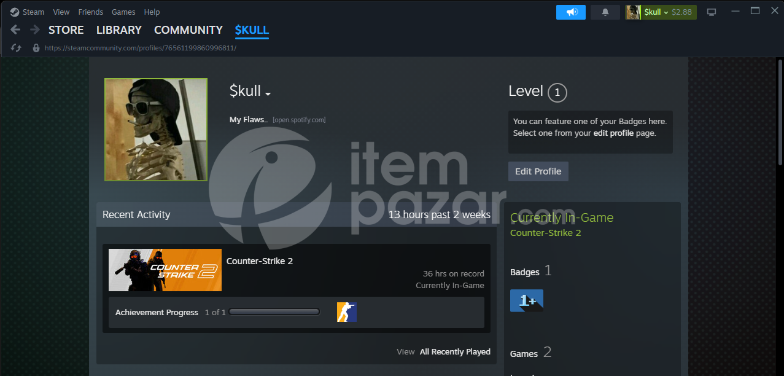Open the Games menu
This screenshot has width=784, height=376.
123,12
